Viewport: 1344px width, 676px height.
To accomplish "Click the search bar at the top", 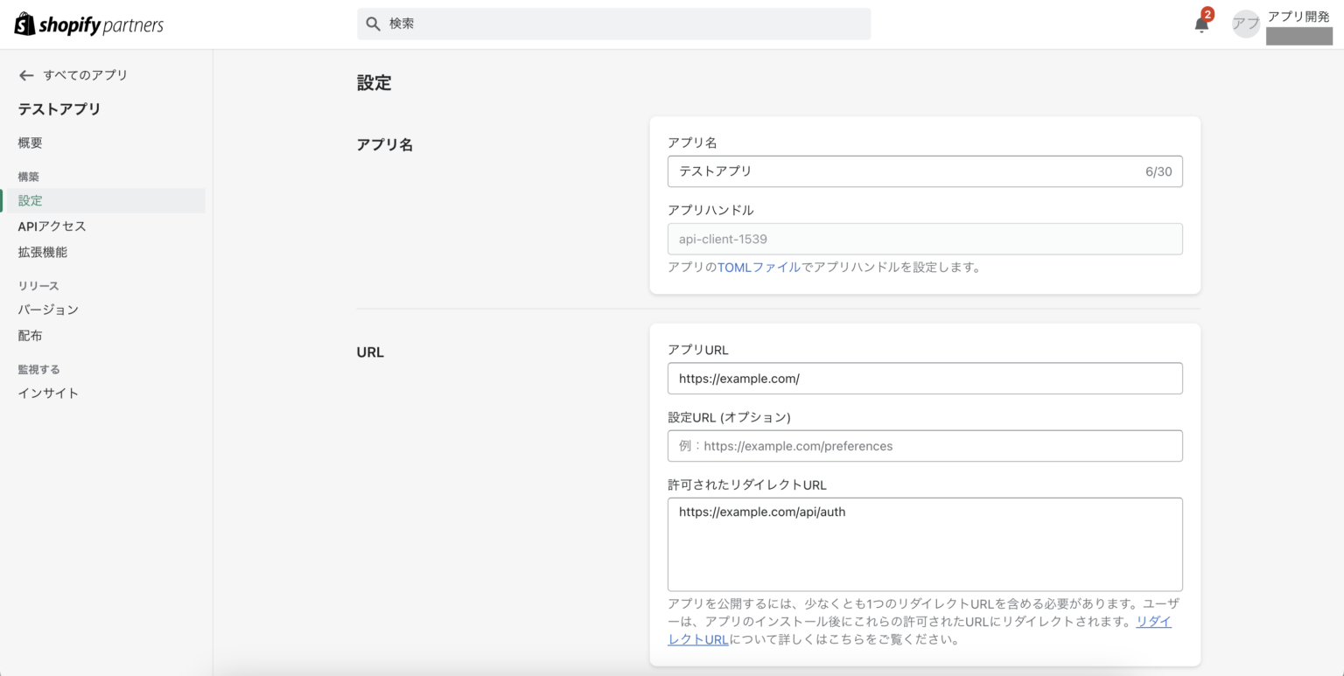I will (612, 24).
